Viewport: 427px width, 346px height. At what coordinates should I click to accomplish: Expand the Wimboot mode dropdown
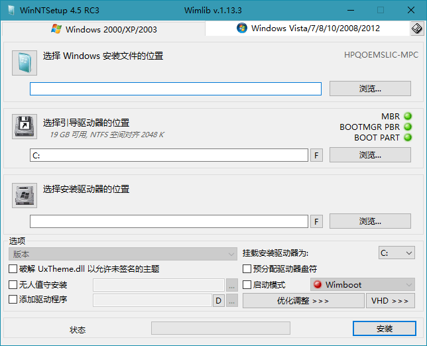pyautogui.click(x=363, y=285)
